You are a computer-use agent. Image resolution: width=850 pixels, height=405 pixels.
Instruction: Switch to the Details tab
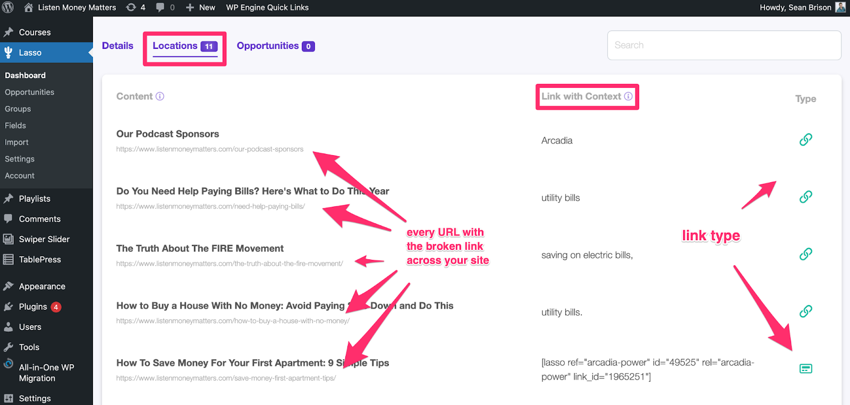[x=117, y=46]
